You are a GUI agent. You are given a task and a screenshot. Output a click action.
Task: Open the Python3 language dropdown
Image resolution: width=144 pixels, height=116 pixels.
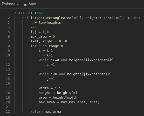point(11,4)
